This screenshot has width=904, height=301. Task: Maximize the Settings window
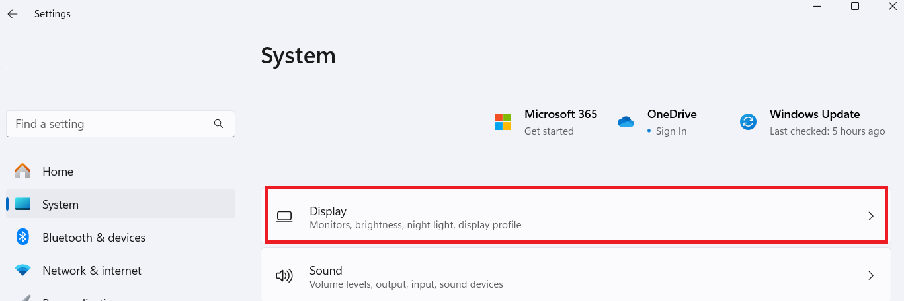(x=855, y=6)
